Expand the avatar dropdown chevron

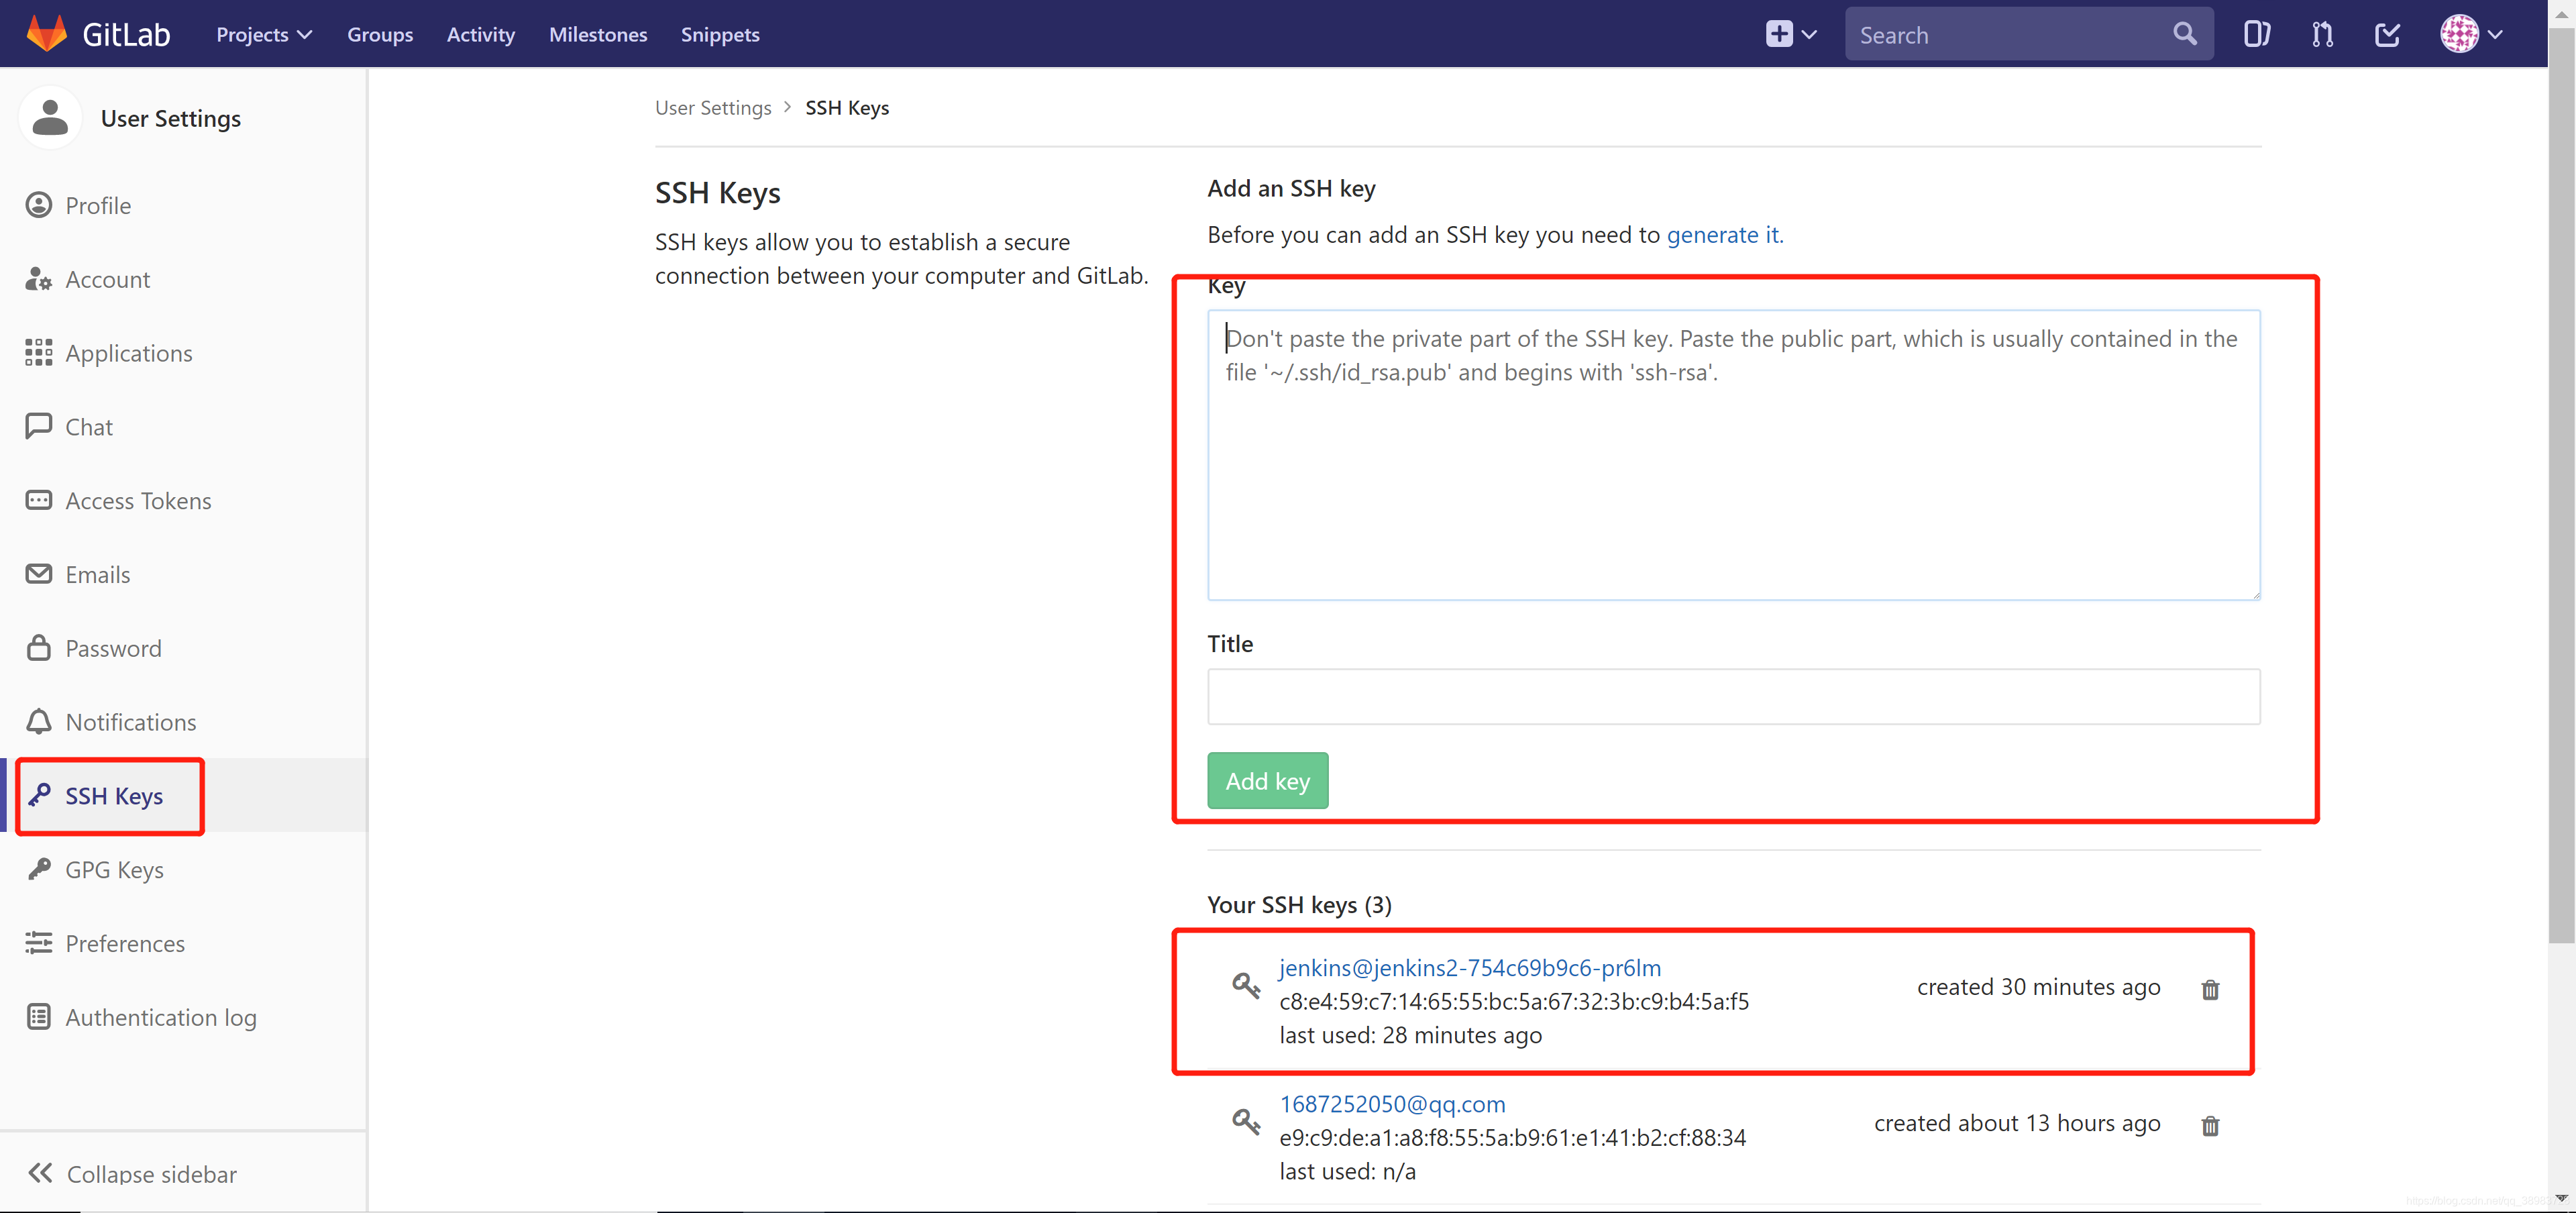(x=2493, y=33)
